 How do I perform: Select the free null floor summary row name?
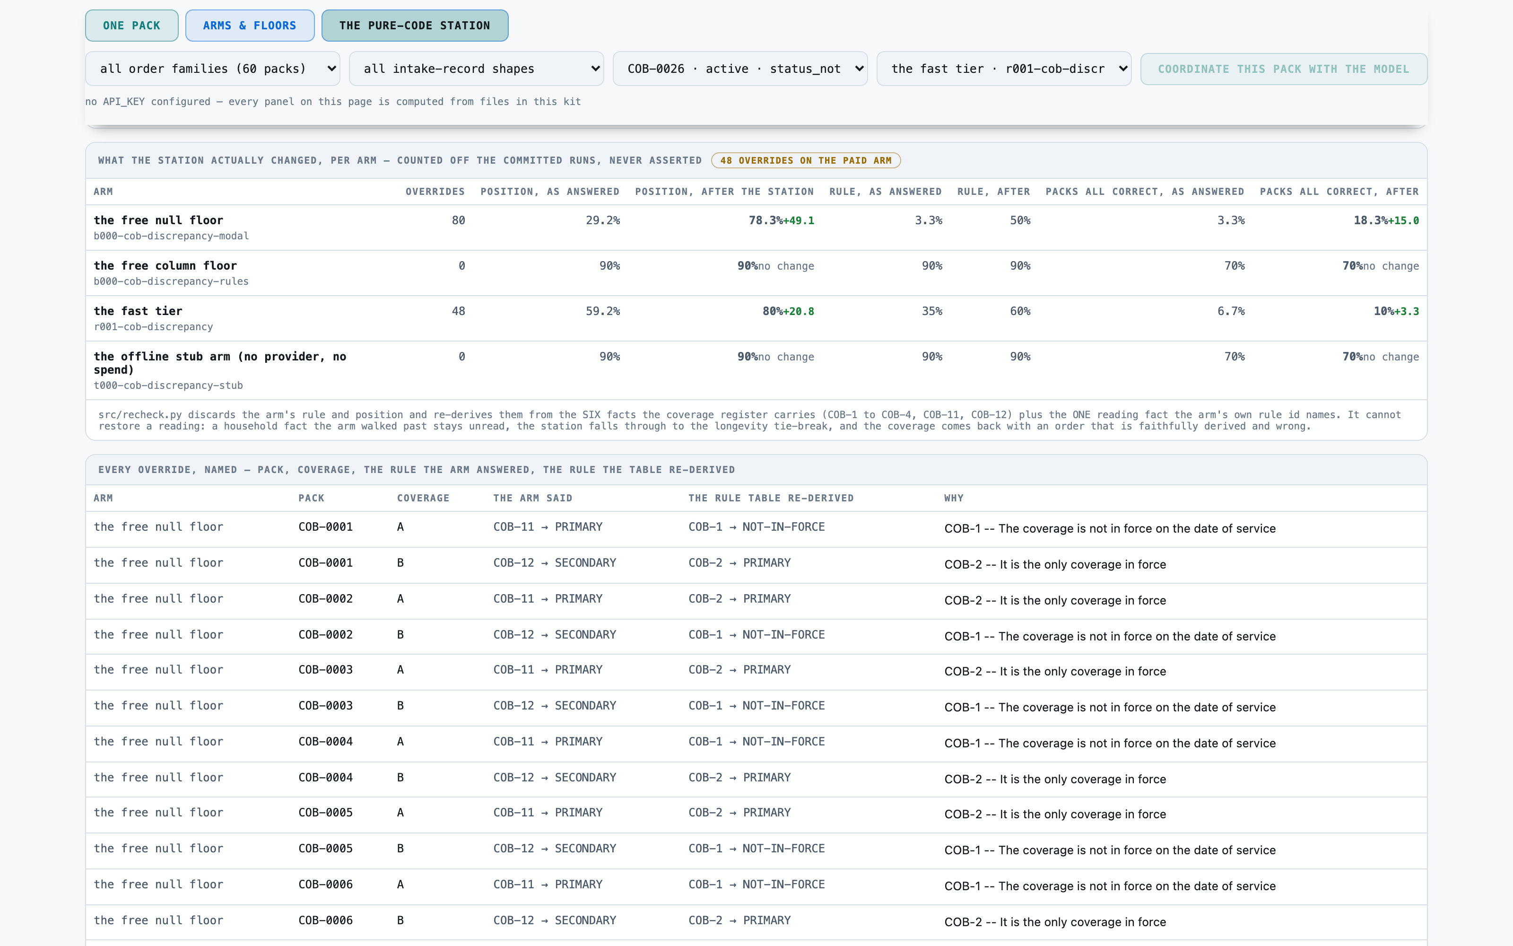click(158, 220)
